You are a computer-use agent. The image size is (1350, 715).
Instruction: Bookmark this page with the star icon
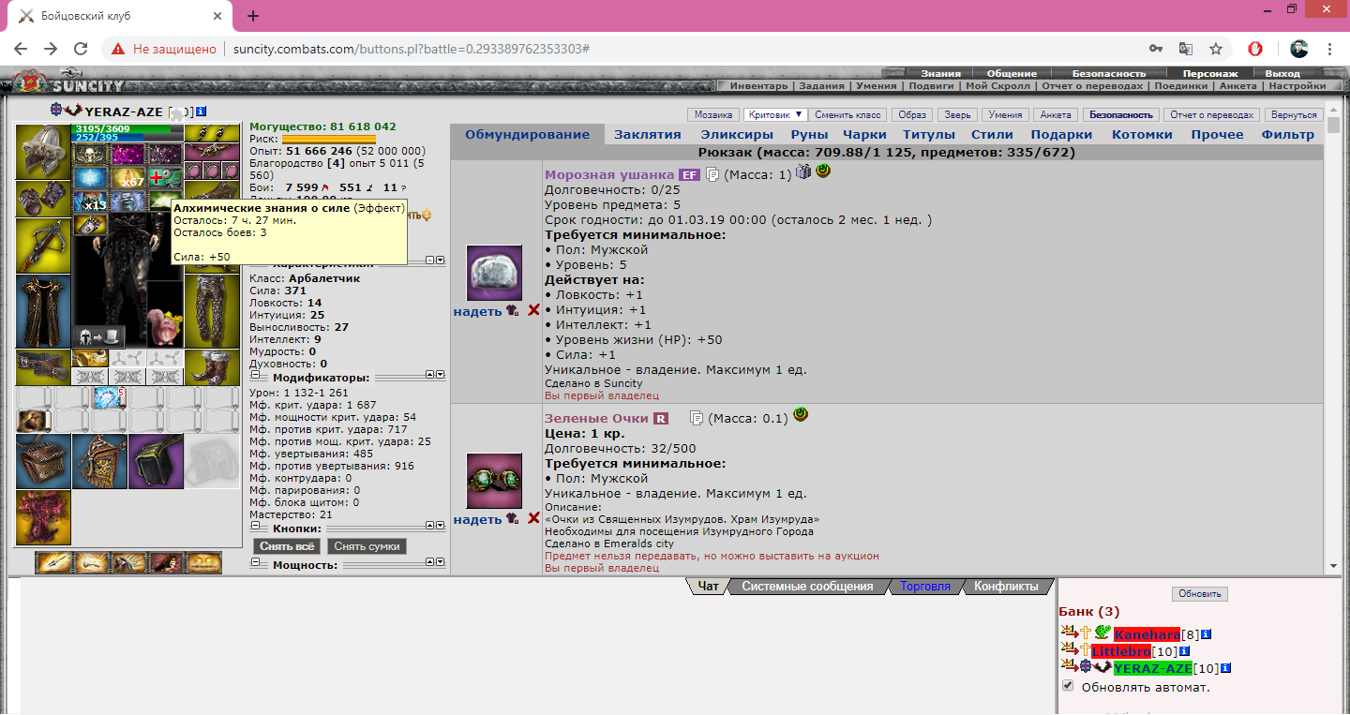(1215, 49)
